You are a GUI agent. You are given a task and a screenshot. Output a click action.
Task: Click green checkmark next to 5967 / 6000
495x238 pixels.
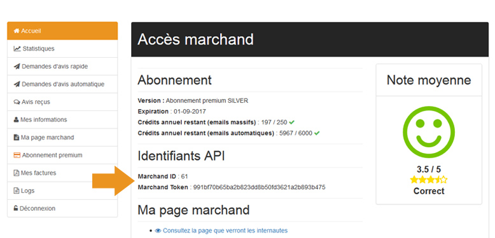click(317, 133)
